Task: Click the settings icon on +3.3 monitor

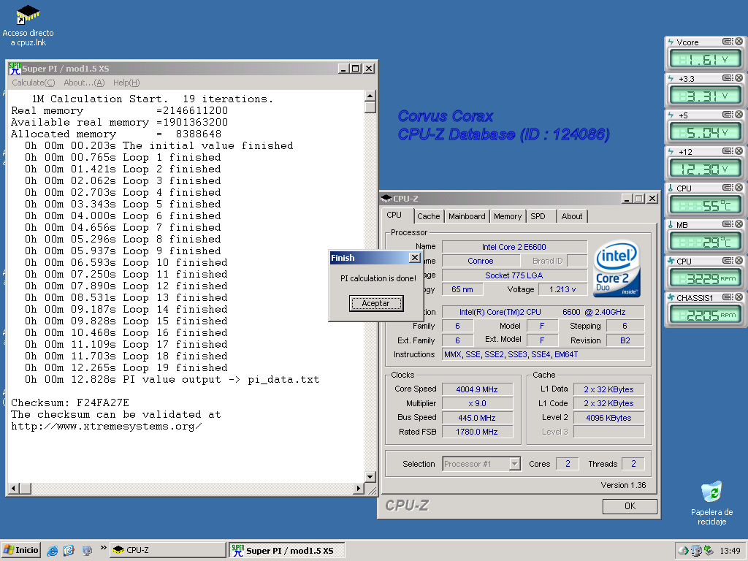Action: [727, 78]
